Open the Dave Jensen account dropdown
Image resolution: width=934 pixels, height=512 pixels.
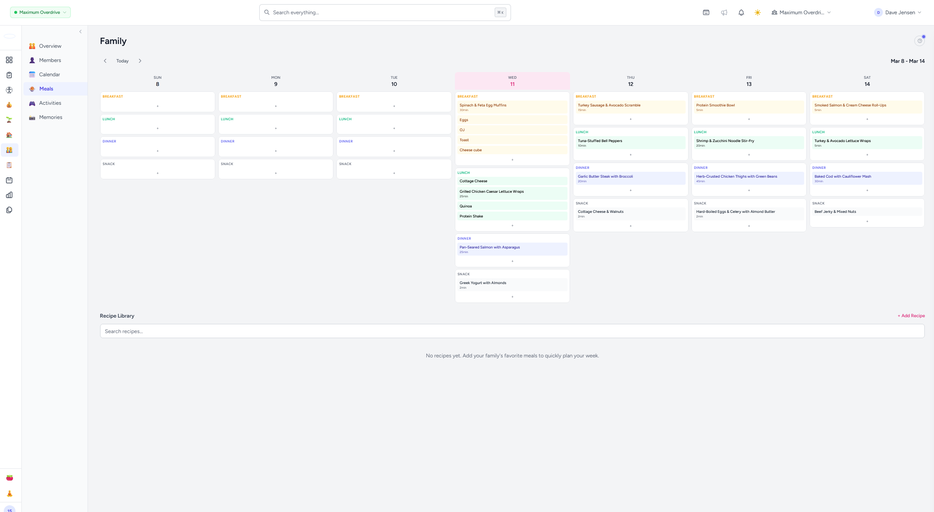pyautogui.click(x=898, y=12)
